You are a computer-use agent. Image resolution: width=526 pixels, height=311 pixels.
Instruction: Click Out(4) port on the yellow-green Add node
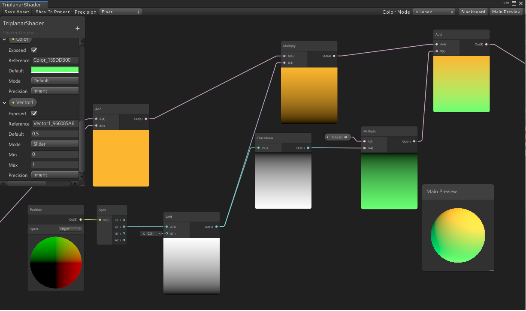tap(486, 44)
